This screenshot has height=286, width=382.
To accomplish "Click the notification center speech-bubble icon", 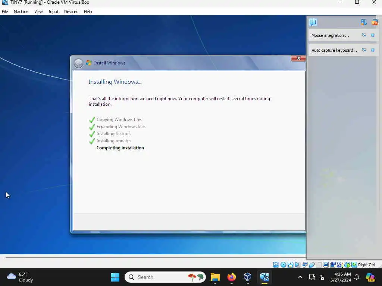I will click(313, 22).
